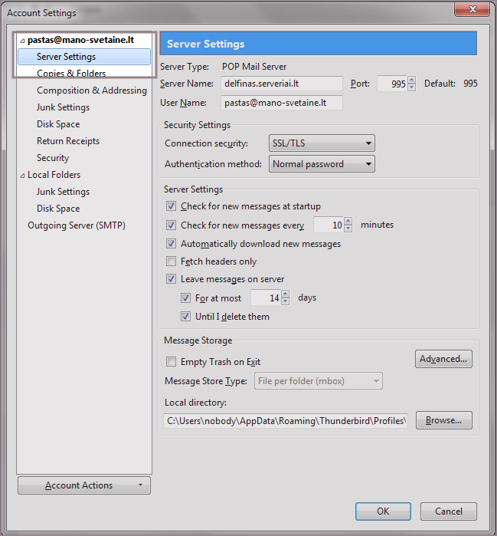Collapse the Local Folders tree node
Image resolution: width=497 pixels, height=536 pixels.
22,176
